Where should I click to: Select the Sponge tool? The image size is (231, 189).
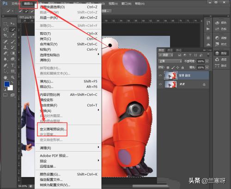click(x=12, y=59)
